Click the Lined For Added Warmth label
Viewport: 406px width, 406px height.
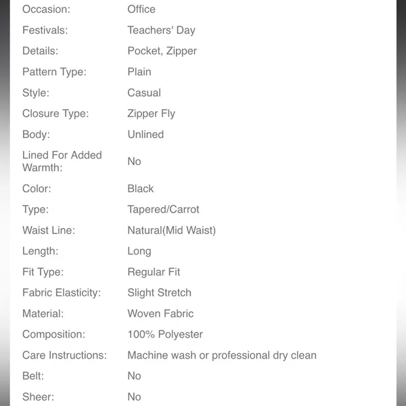[62, 161]
